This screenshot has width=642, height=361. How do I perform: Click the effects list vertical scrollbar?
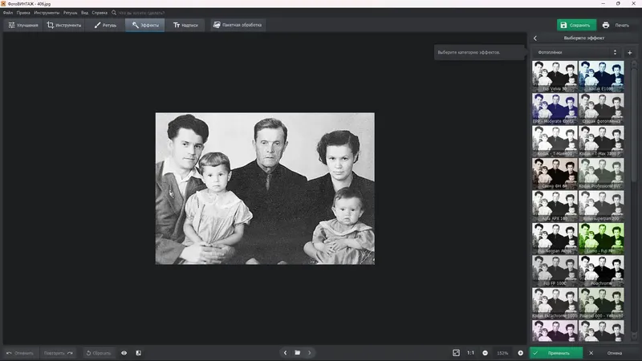click(634, 125)
